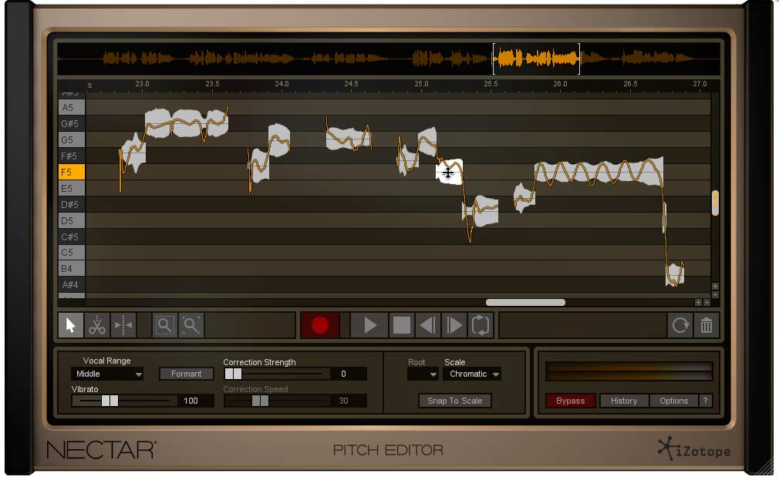Click the Snap To Scale button
Screen dimensions: 779x480
point(454,401)
